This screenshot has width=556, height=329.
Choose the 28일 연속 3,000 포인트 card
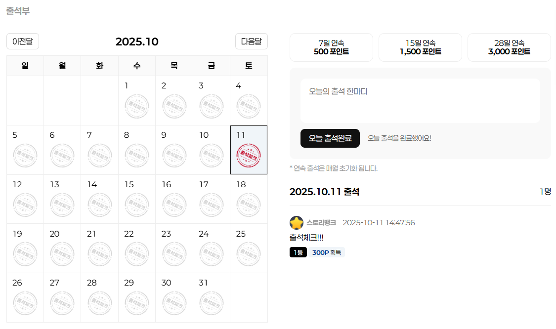point(509,47)
